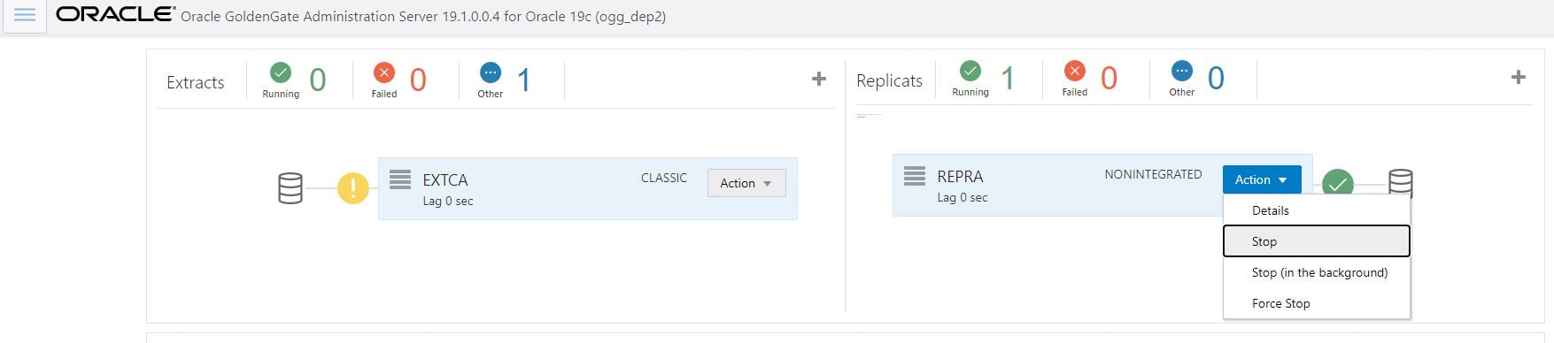
Task: Open the EXTCA Action dropdown
Action: pos(746,183)
